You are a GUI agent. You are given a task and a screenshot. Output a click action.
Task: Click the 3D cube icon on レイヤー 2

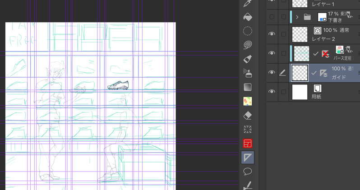point(318,31)
